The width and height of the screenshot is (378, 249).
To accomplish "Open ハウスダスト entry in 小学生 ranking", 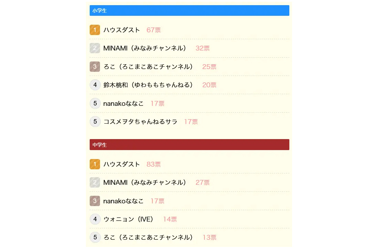I will point(122,30).
